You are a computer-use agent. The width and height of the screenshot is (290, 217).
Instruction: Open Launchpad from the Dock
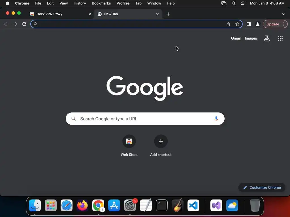(x=51, y=205)
